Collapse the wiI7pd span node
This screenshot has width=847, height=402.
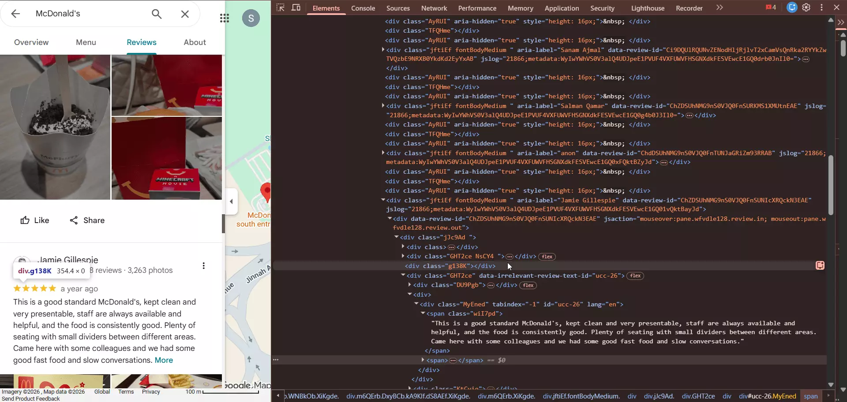click(423, 313)
